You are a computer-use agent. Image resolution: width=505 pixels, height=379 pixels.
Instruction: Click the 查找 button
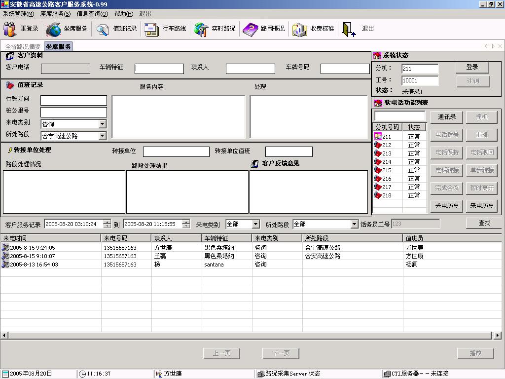[x=485, y=224]
